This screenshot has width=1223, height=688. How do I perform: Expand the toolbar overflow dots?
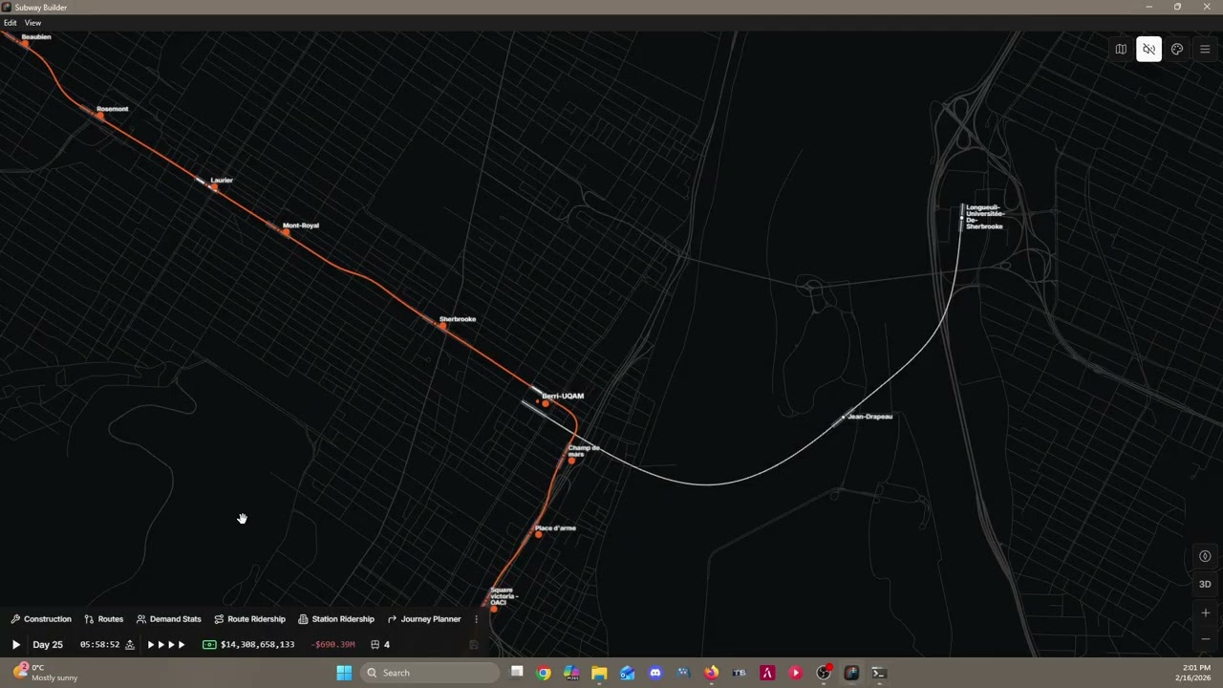[x=476, y=619]
